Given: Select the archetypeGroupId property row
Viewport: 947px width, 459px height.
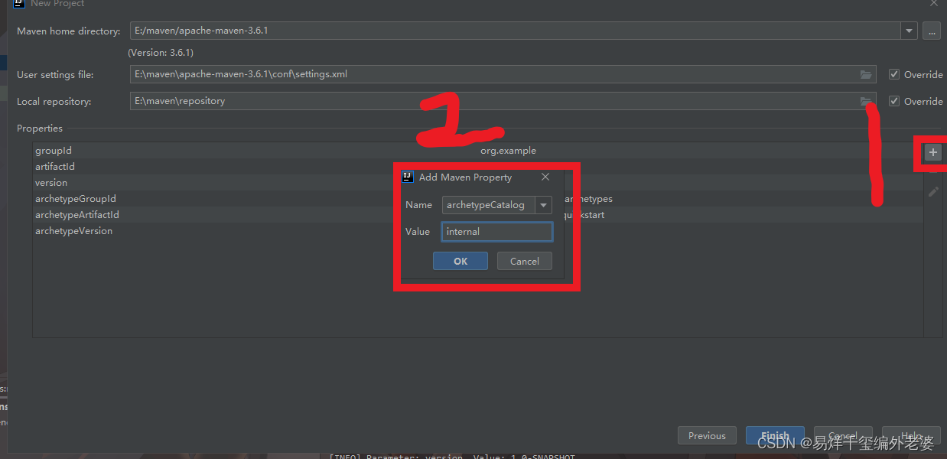Looking at the screenshot, I should [x=477, y=198].
